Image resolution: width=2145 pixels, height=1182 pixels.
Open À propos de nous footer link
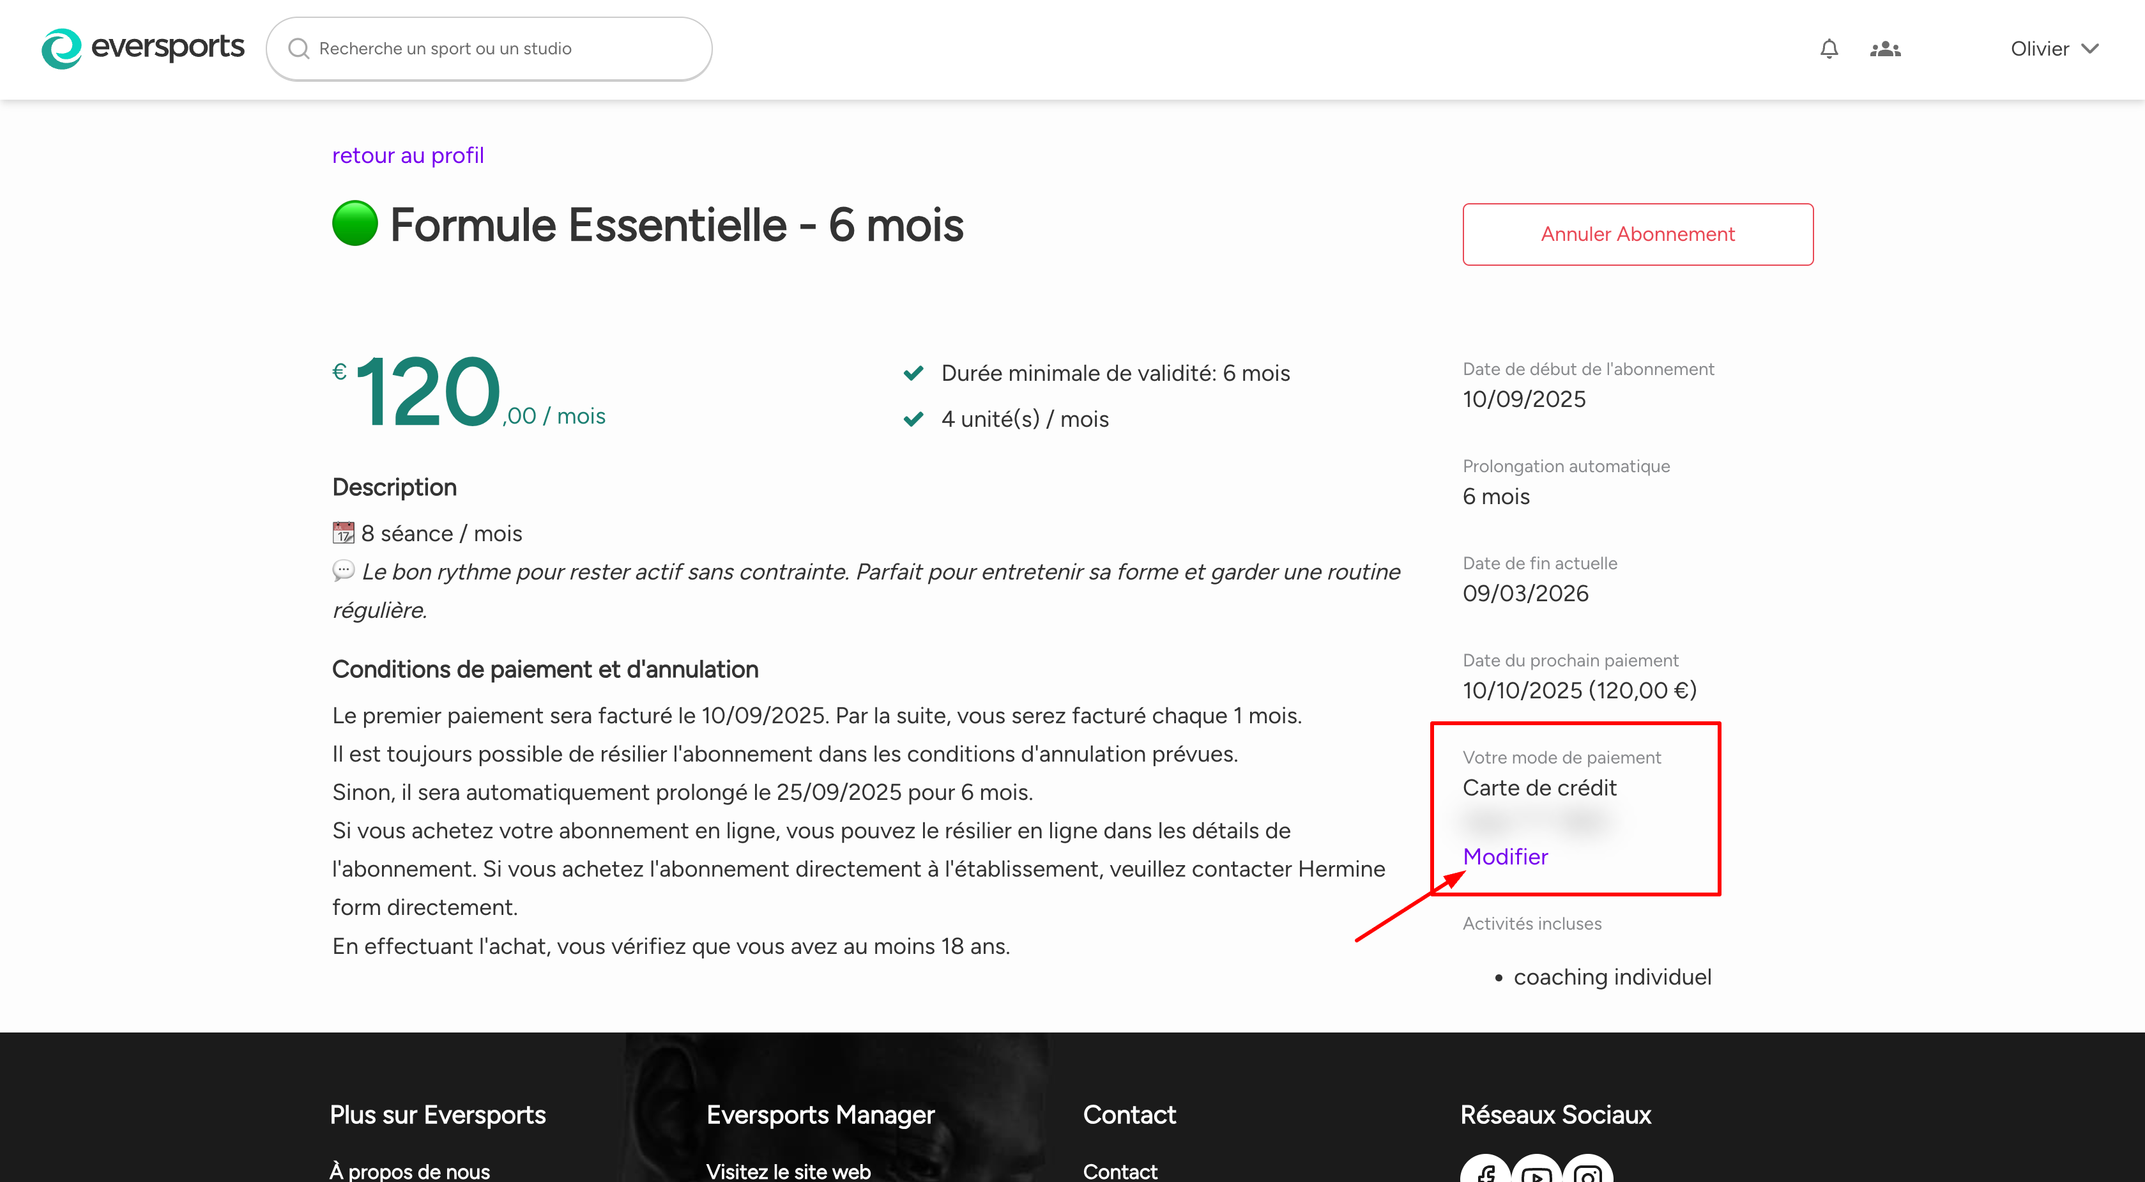[x=409, y=1170]
